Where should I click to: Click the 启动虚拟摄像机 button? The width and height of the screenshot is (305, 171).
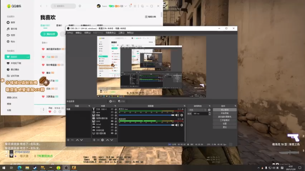(x=225, y=117)
